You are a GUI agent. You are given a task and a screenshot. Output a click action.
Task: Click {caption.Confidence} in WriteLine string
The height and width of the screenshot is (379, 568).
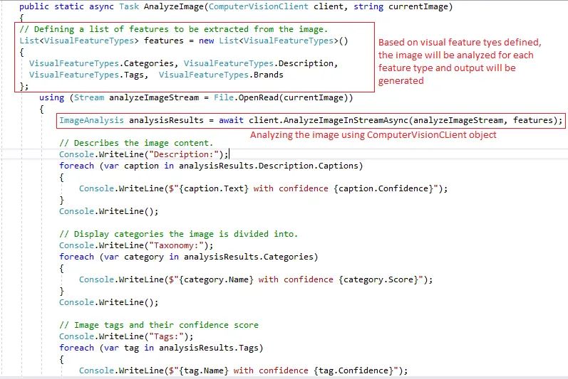click(383, 188)
